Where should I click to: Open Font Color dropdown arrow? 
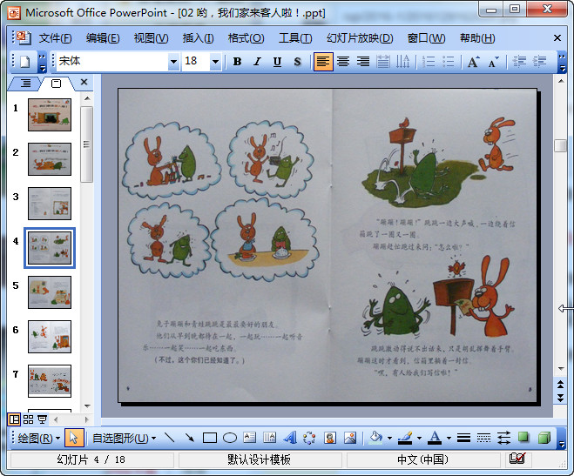(449, 438)
